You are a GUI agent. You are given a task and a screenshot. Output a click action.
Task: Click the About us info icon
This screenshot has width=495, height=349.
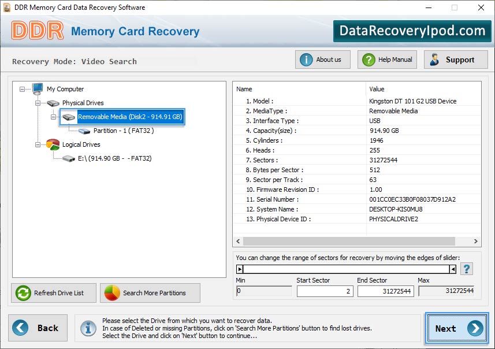(306, 60)
